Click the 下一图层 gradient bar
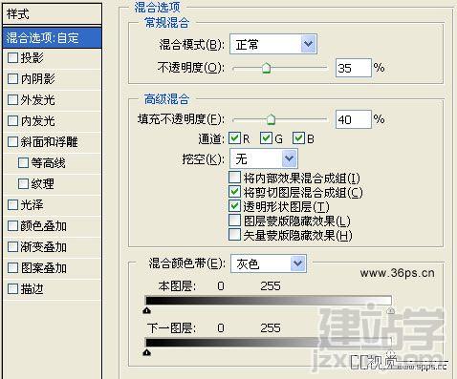Screen dimensions: 457x379 point(269,343)
